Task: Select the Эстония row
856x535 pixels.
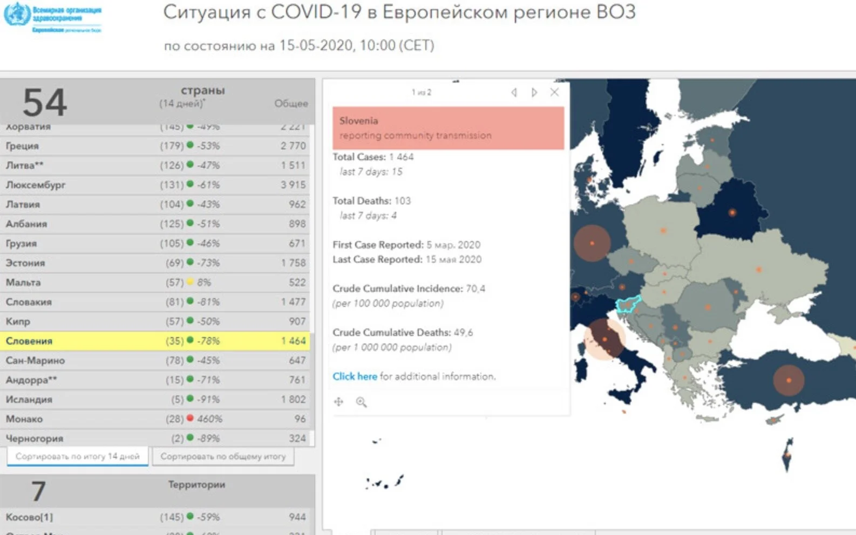Action: click(155, 263)
